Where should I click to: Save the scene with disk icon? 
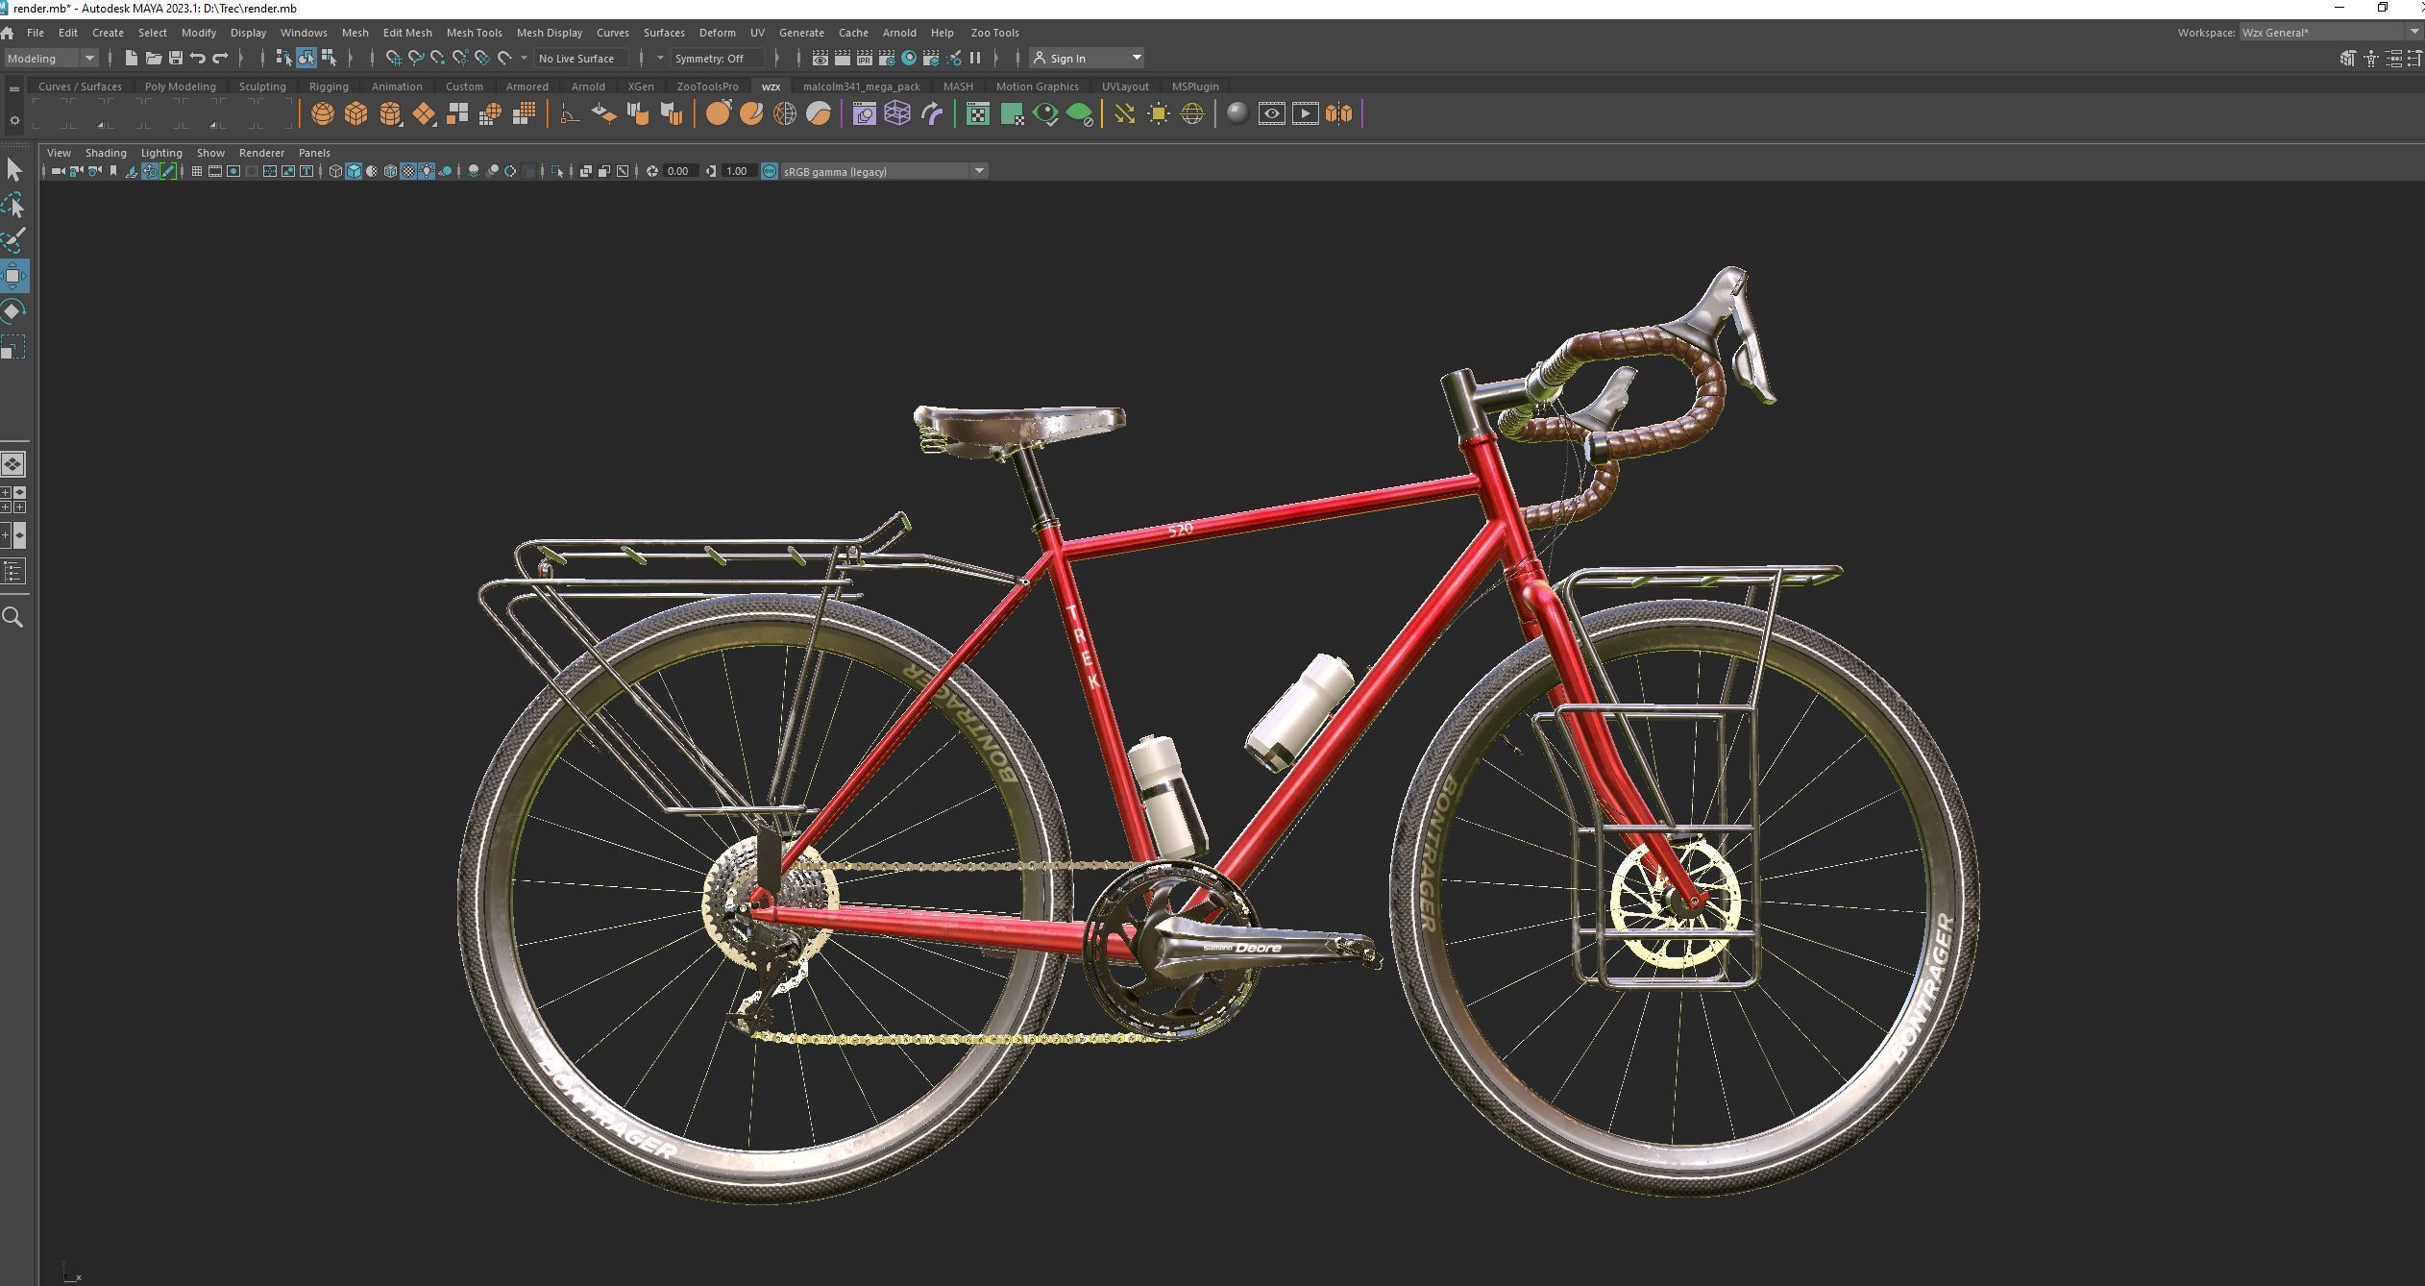tap(176, 58)
